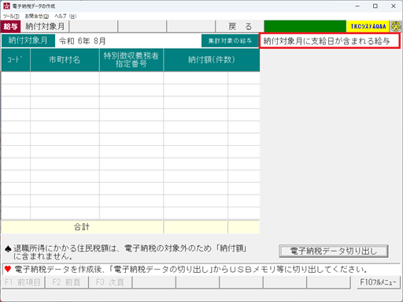403x302 pixels.
Task: Click the F10 フルメニュー button
Action: click(378, 282)
